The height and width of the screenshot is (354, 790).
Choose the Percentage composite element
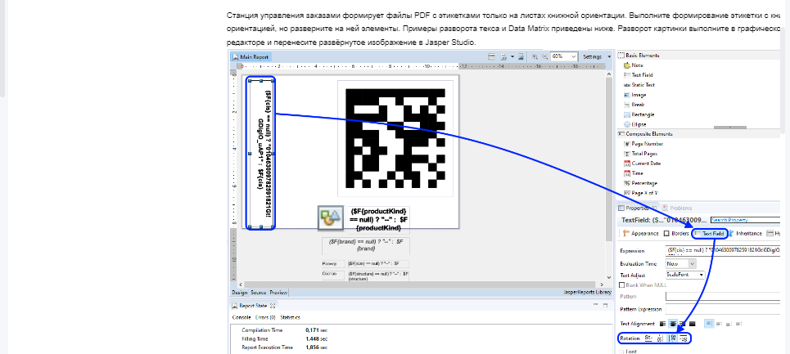[640, 183]
